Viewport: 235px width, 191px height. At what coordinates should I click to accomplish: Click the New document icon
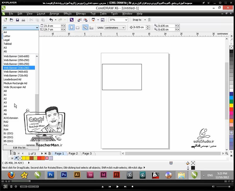coord(5,20)
